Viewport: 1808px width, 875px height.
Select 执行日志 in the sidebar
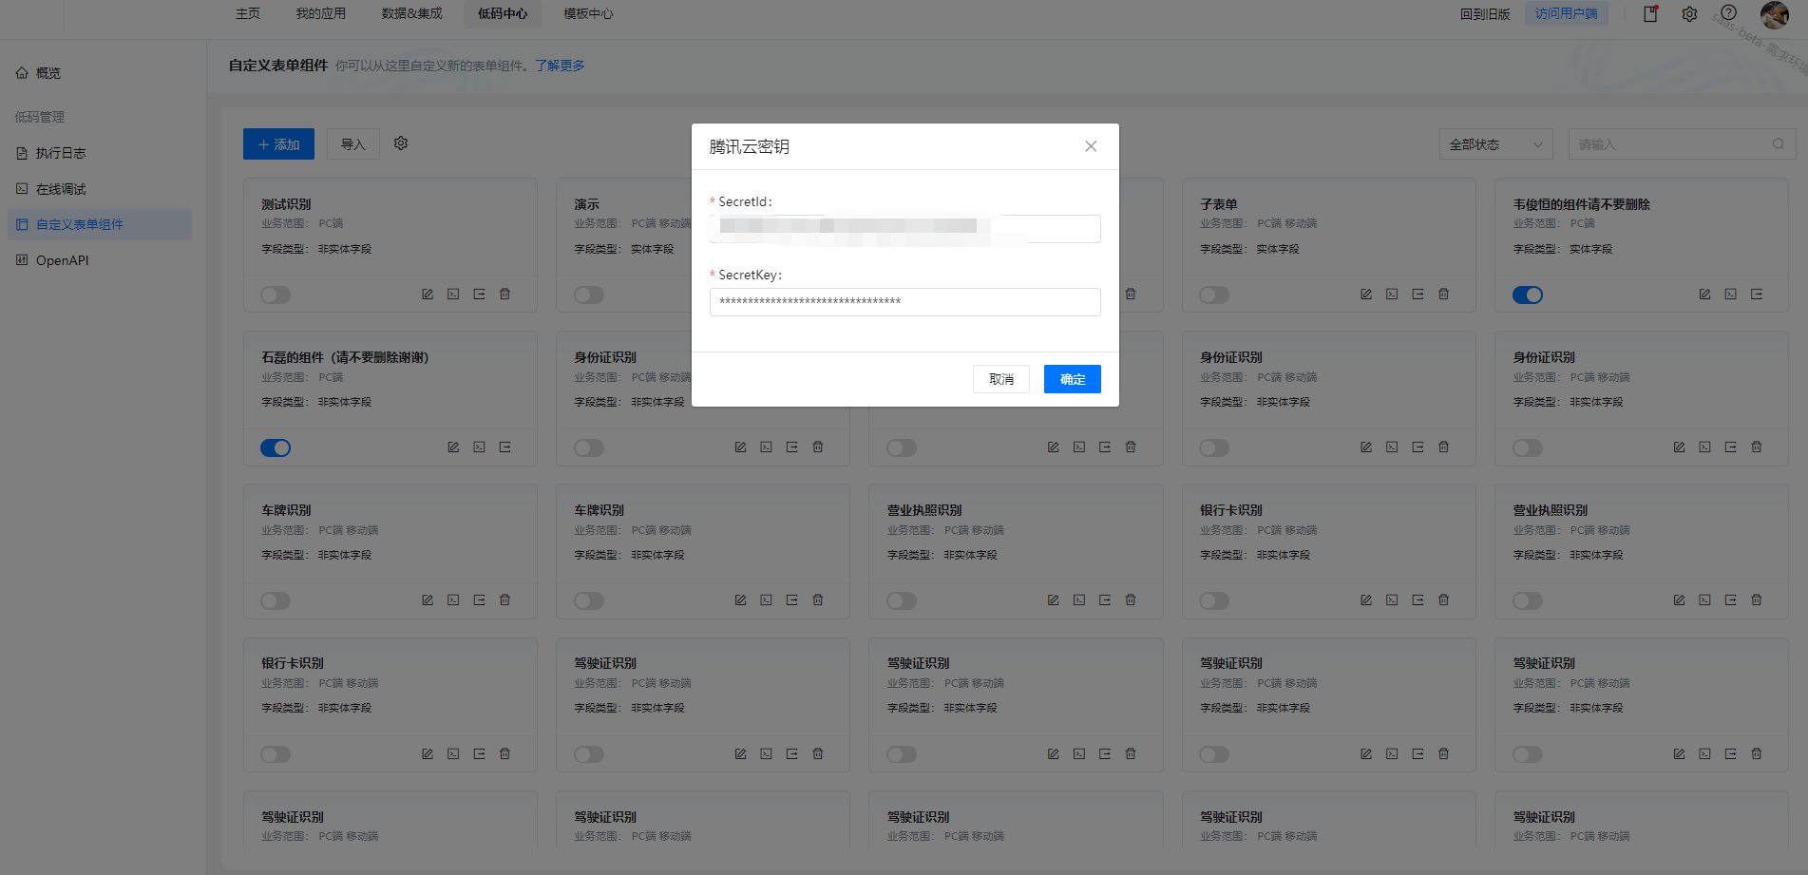tap(61, 153)
